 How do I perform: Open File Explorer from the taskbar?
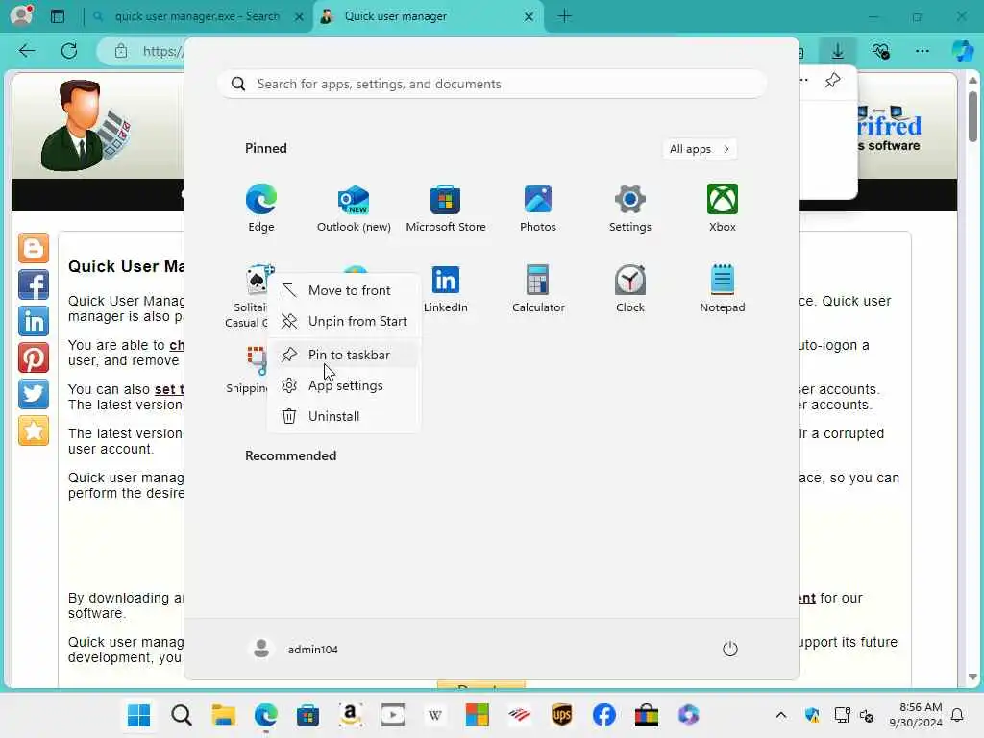click(223, 715)
